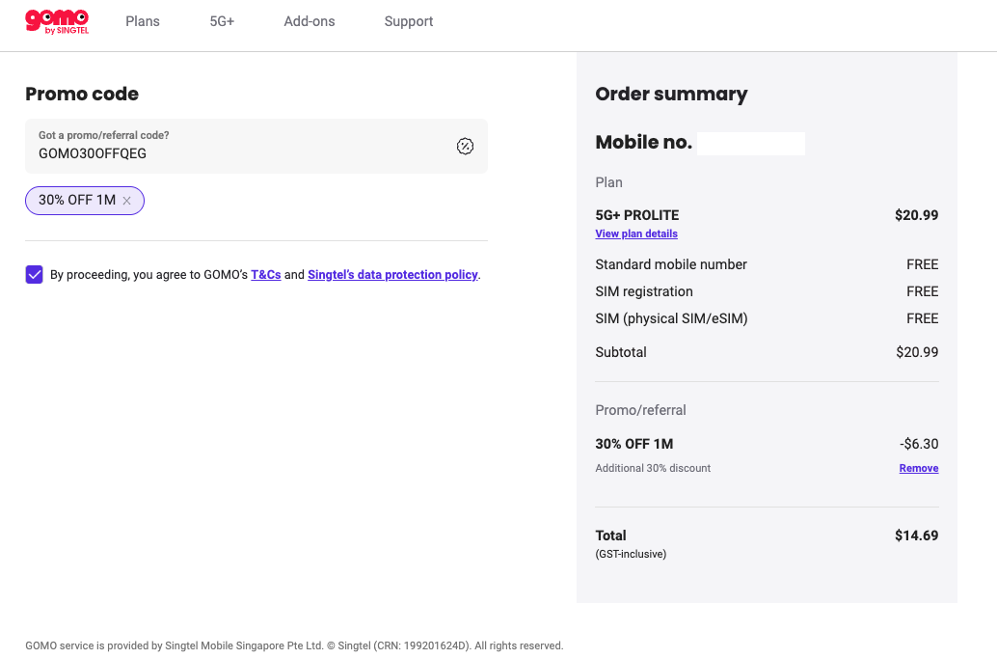Open GOMO's T&Cs link

point(266,275)
